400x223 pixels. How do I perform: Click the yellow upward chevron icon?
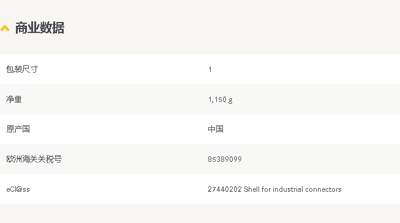(x=5, y=28)
